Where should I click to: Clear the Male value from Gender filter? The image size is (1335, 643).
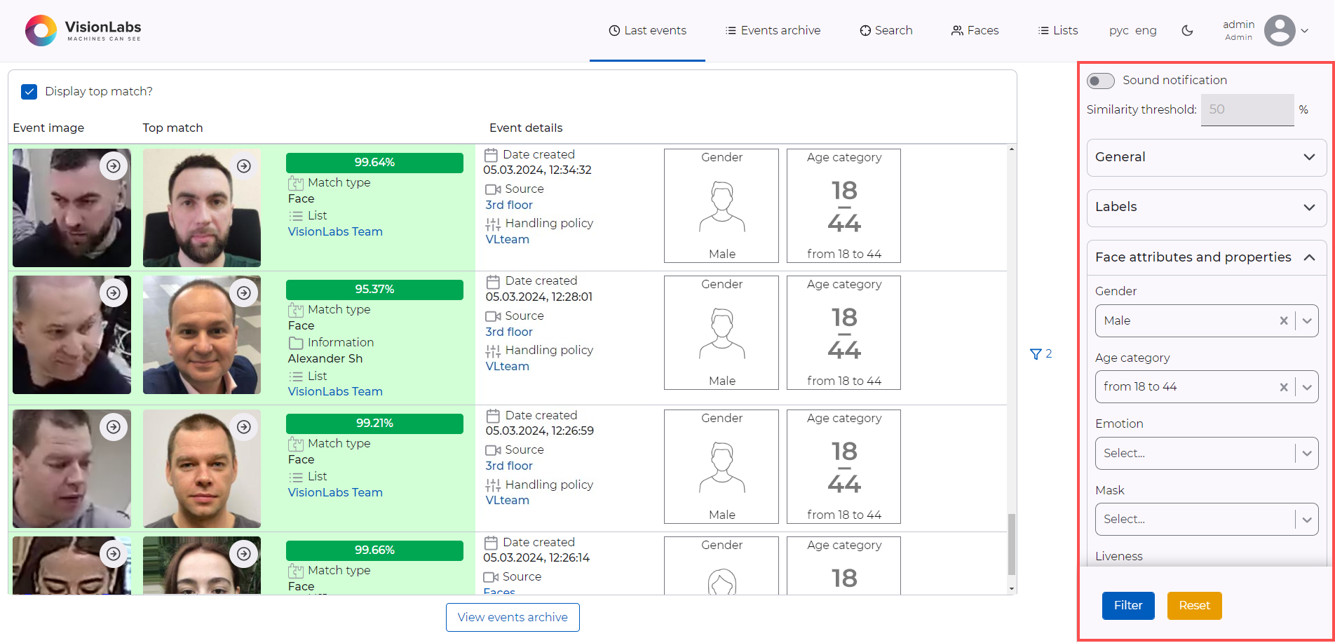(x=1284, y=320)
